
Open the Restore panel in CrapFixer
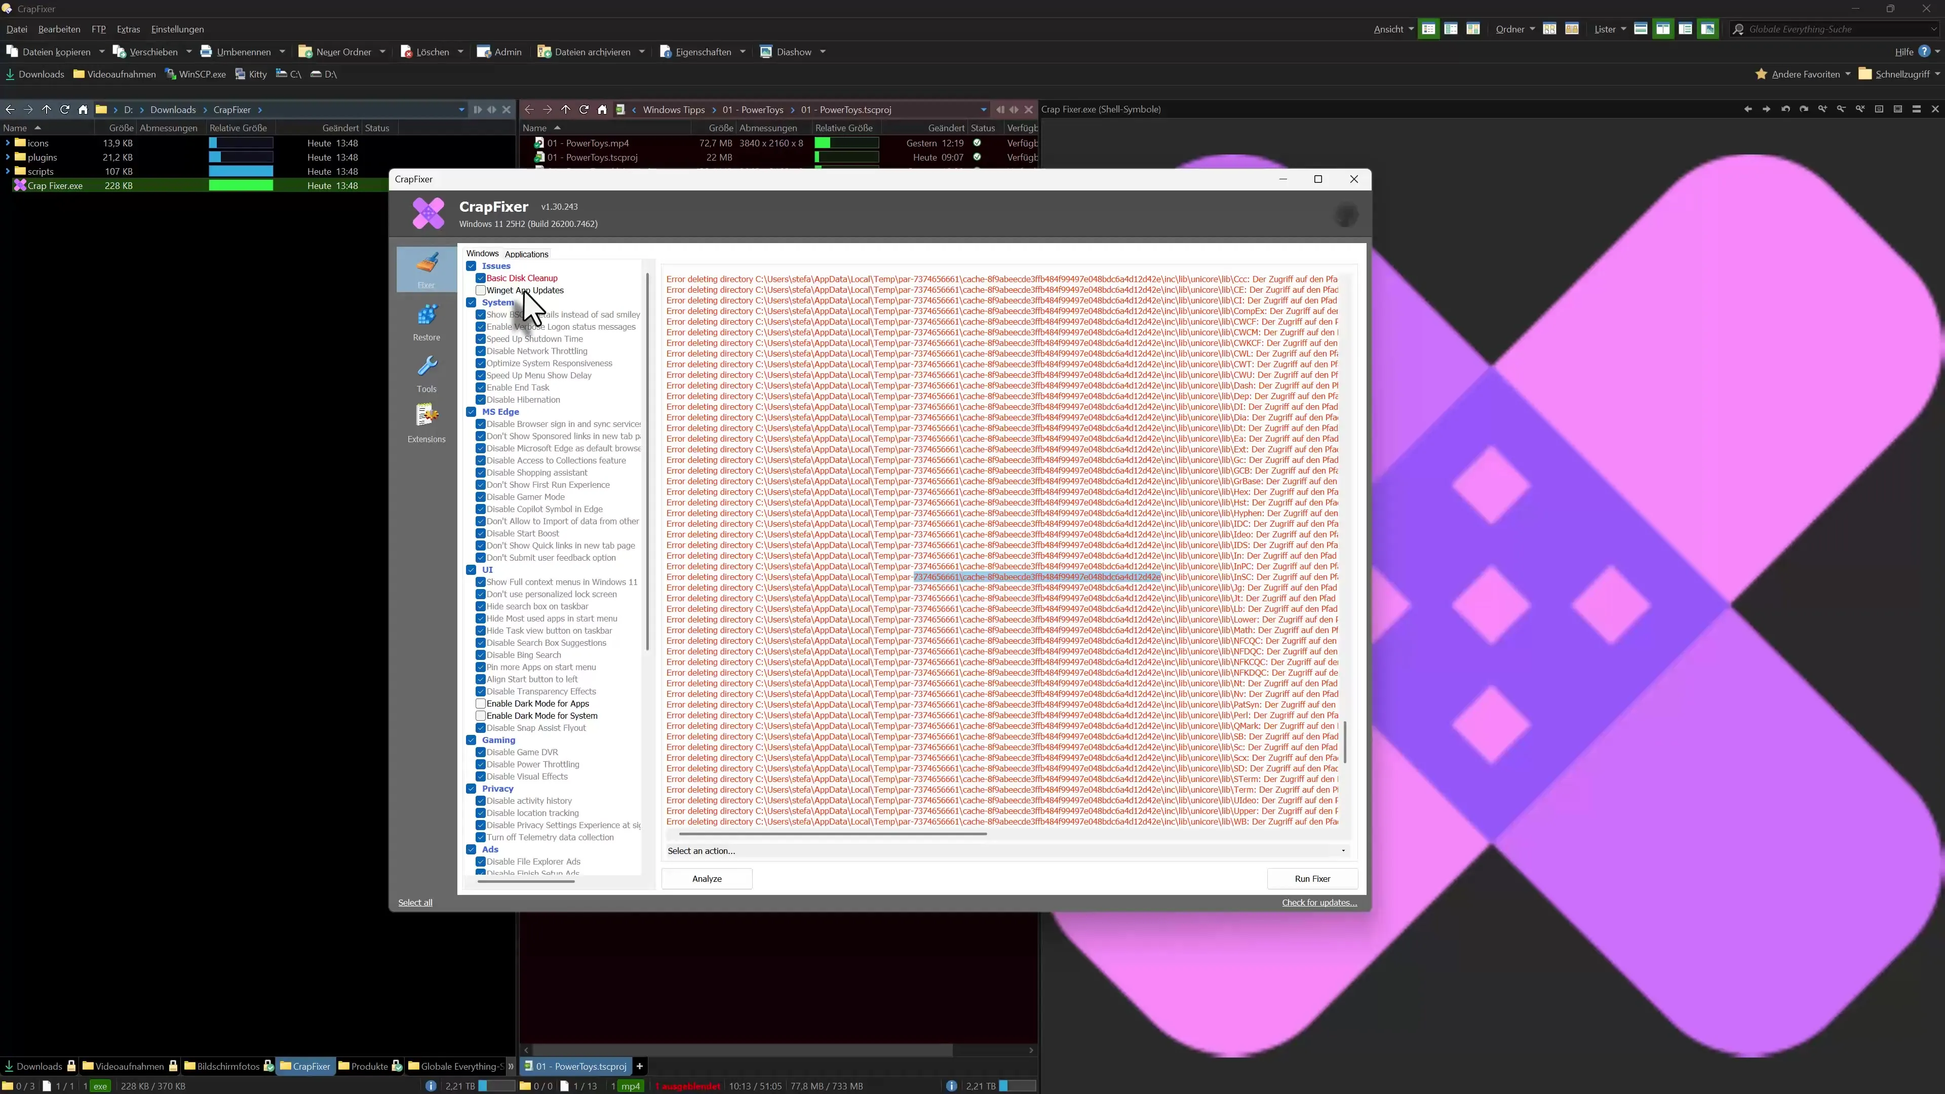click(x=426, y=320)
